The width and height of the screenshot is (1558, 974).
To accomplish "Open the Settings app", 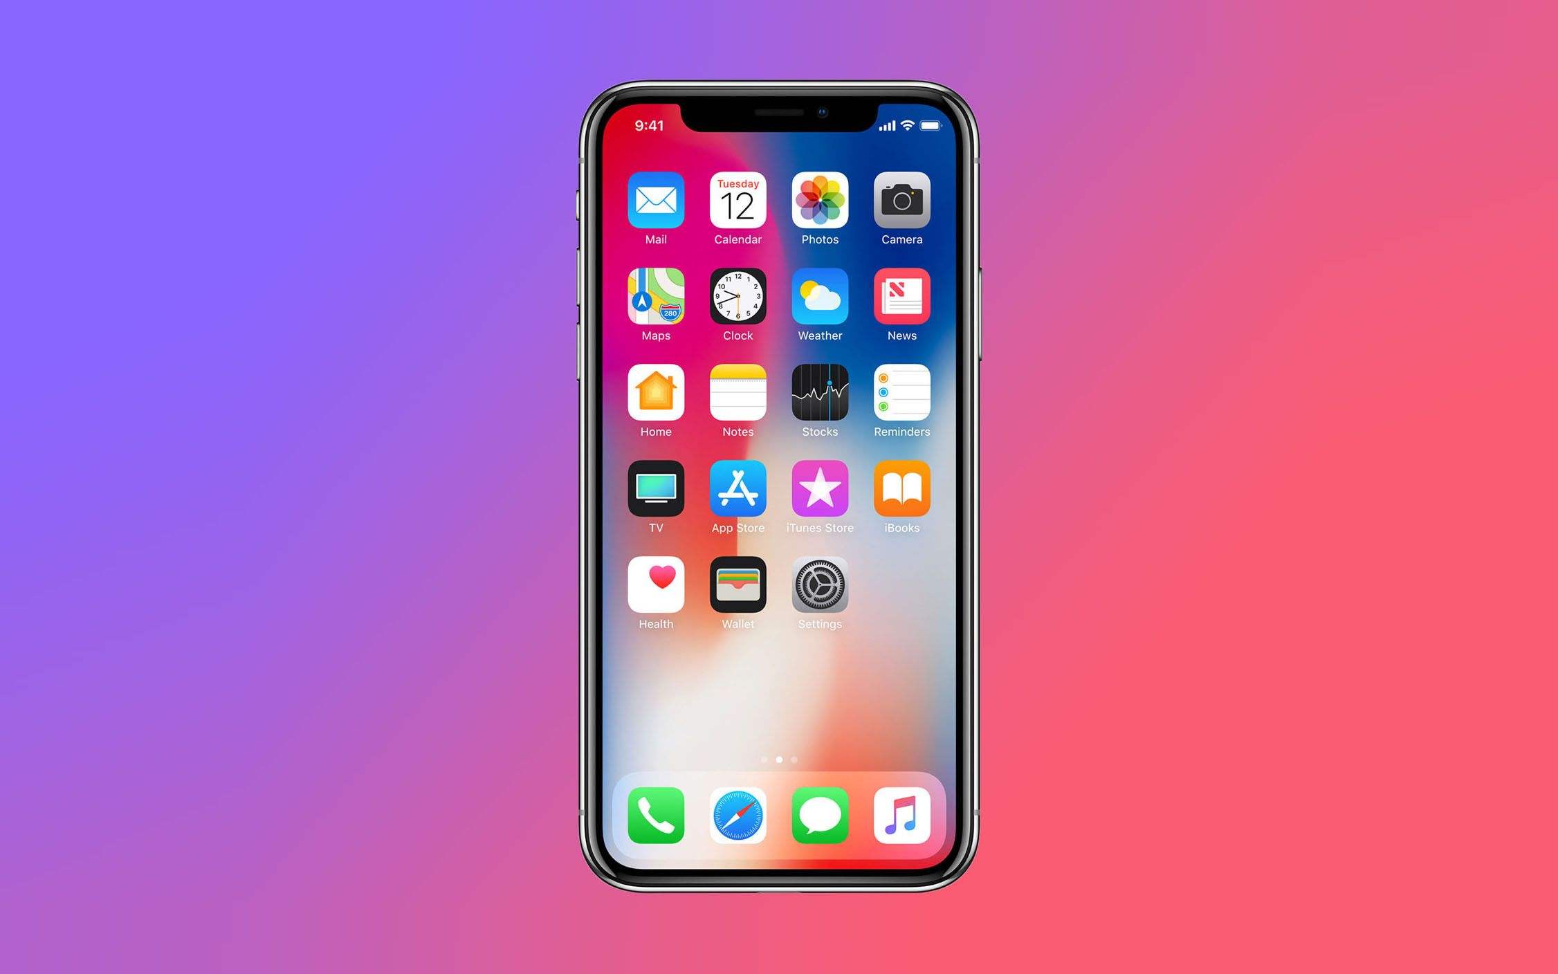I will tap(818, 585).
